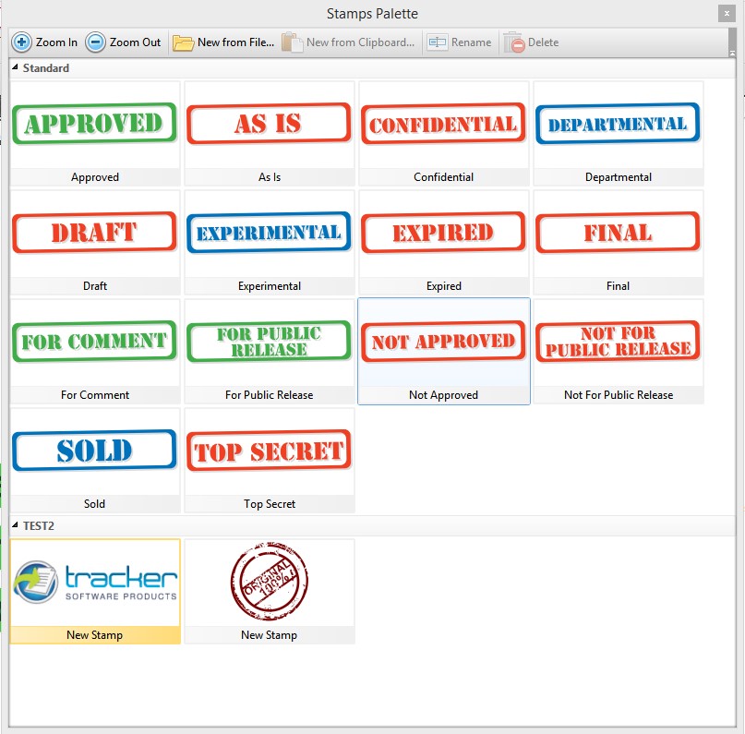The image size is (745, 734).
Task: Click the Confidential caption label
Action: tap(443, 177)
